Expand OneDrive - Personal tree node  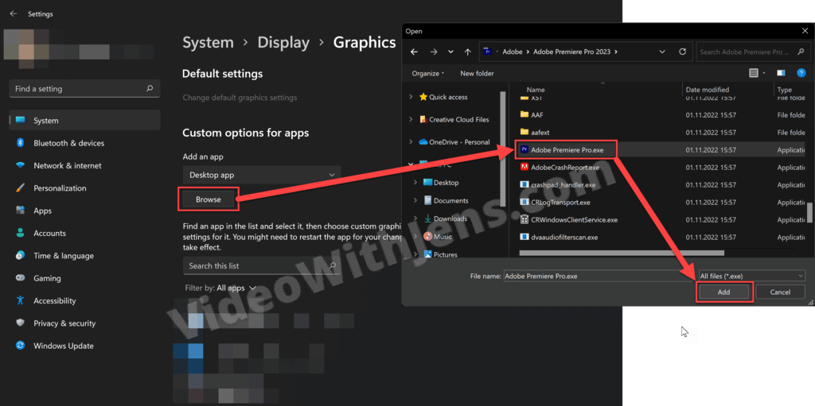pos(411,141)
